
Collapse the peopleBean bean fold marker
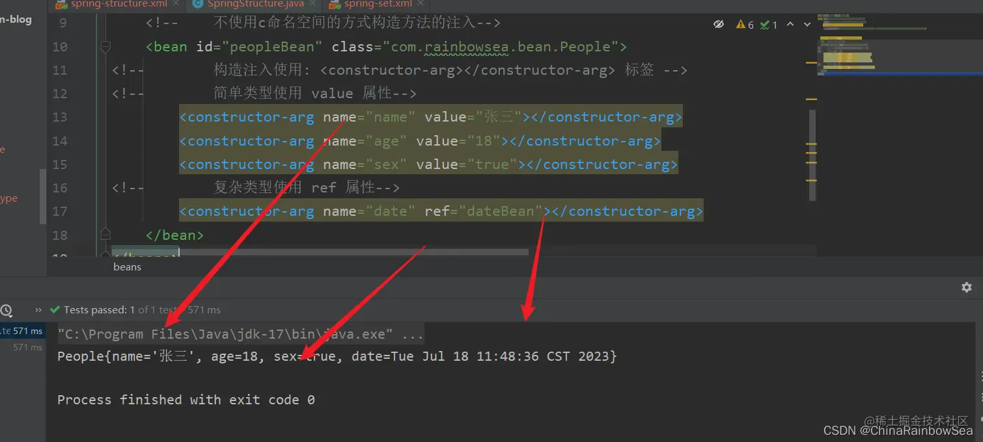[x=105, y=47]
